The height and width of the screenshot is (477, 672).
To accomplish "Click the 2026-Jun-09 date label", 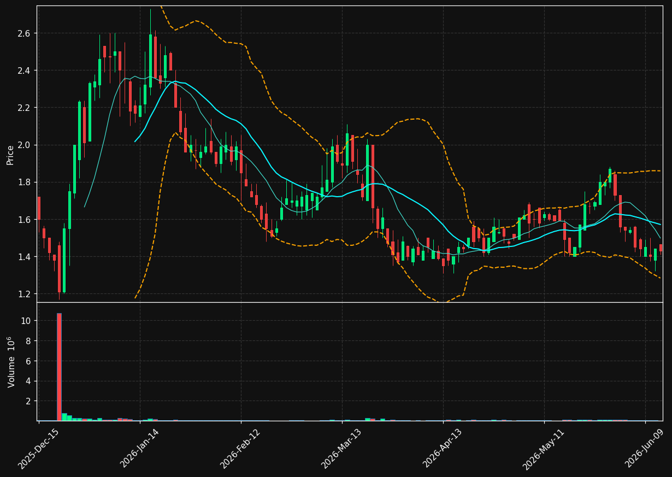I will pyautogui.click(x=645, y=449).
